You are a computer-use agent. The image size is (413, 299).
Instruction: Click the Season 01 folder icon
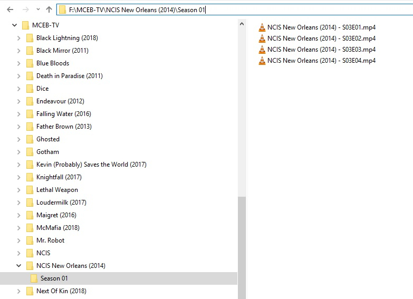(x=34, y=278)
